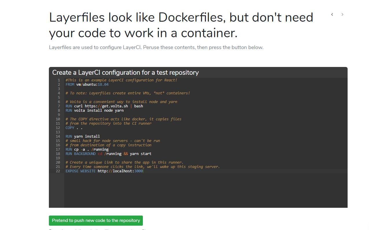Click line number 1 in the gutter
This screenshot has height=230, width=369.
click(x=59, y=80)
